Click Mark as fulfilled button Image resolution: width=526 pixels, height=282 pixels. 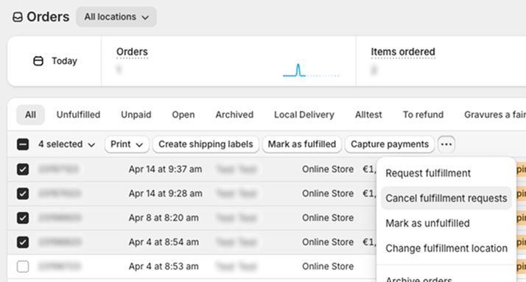point(301,144)
